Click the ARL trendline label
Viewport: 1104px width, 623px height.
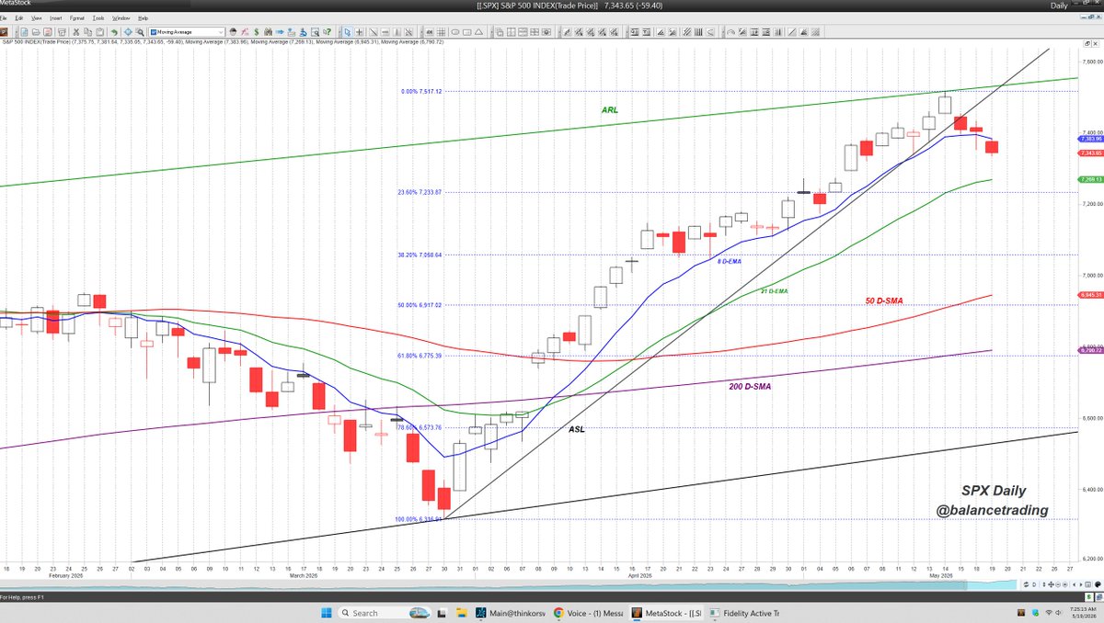[610, 110]
